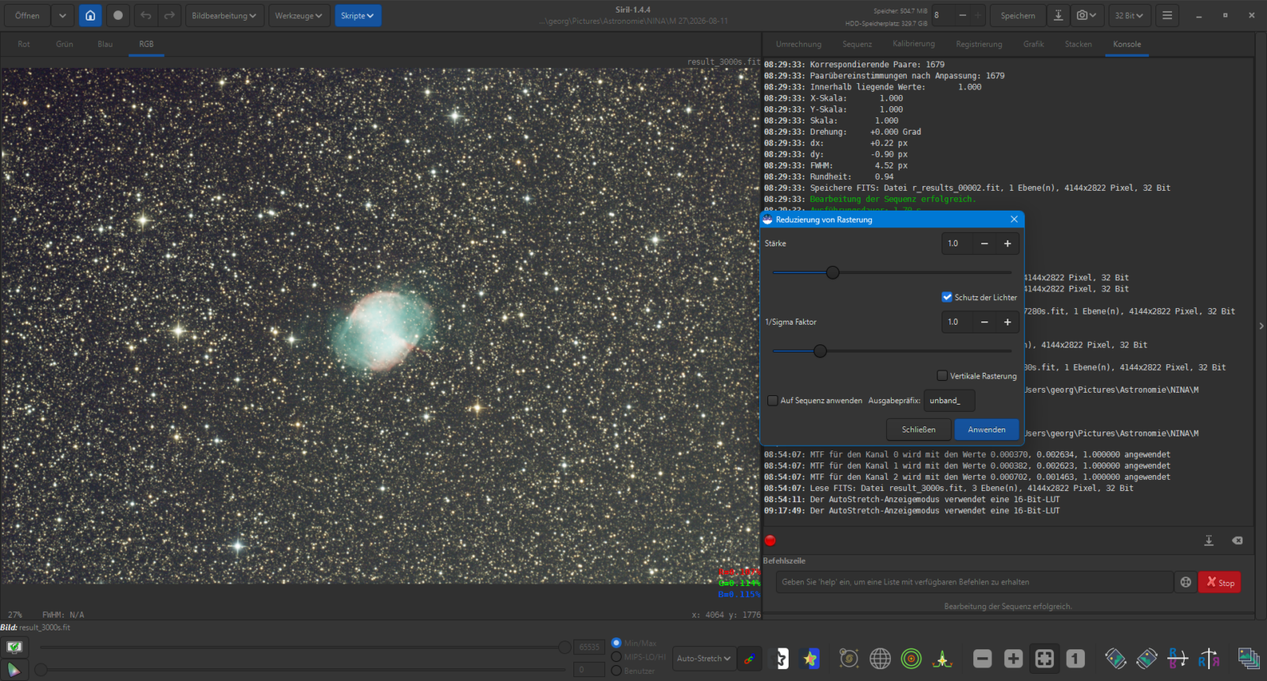Click the astrometry globe grid icon
The height and width of the screenshot is (681, 1267).
[x=880, y=659]
